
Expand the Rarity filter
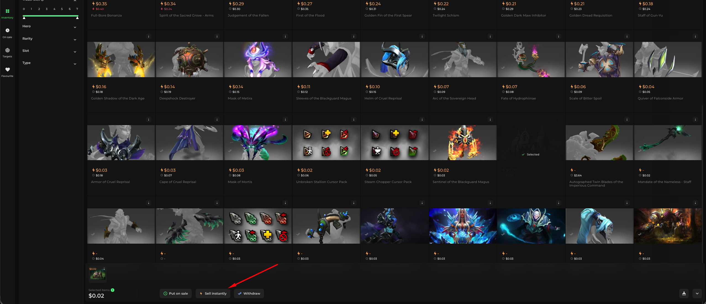click(x=49, y=39)
